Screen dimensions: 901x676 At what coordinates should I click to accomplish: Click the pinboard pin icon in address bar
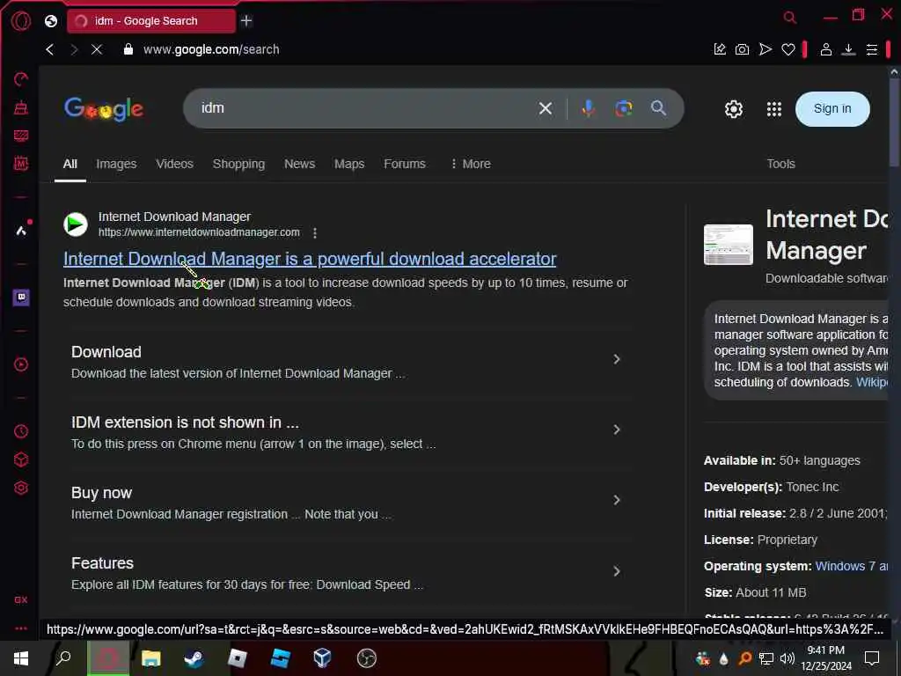tap(720, 49)
